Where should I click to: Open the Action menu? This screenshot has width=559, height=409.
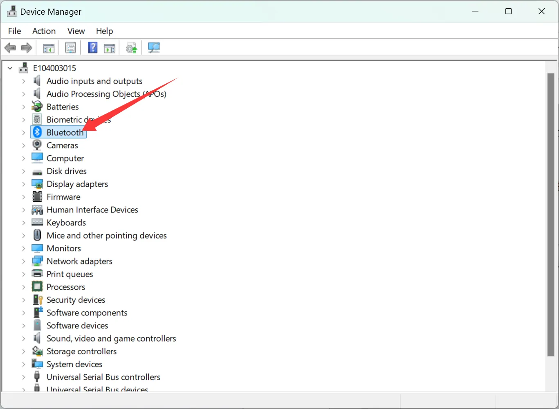point(44,31)
